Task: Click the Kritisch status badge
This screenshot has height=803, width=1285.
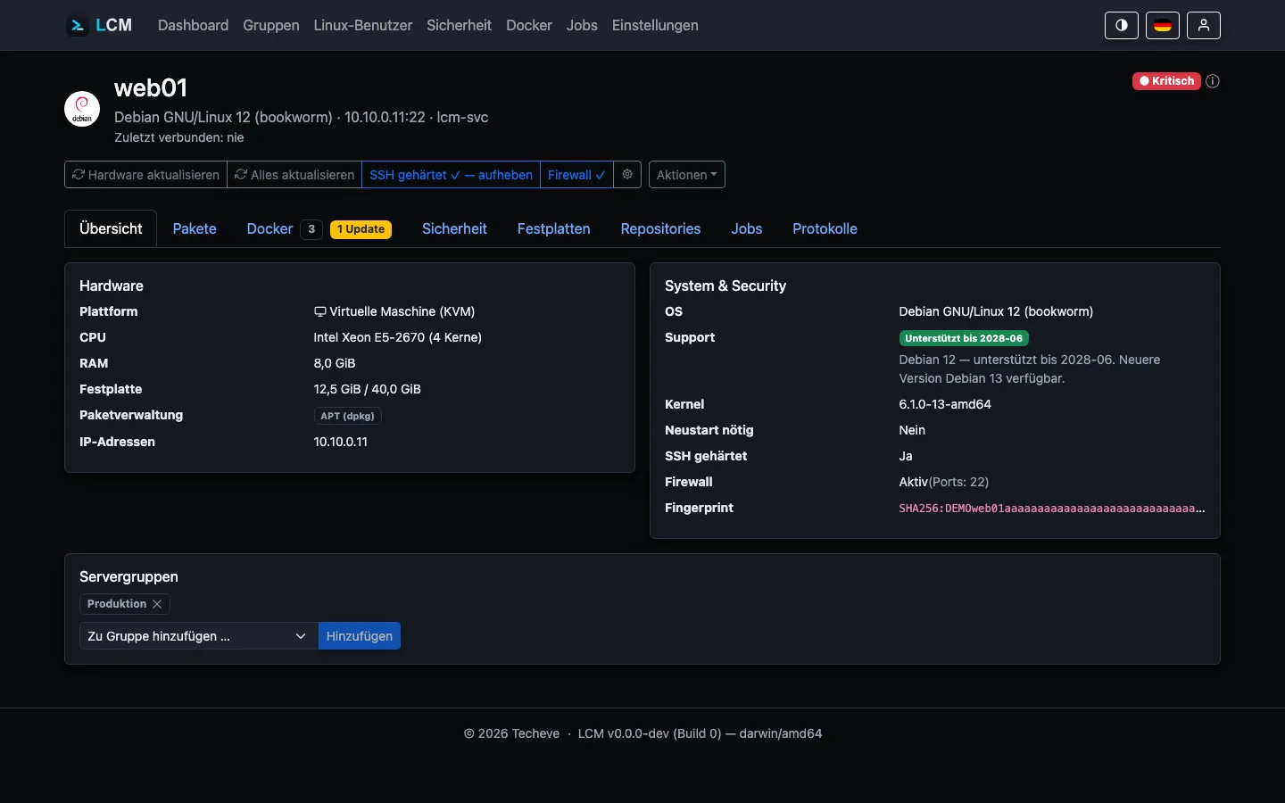Action: (x=1166, y=81)
